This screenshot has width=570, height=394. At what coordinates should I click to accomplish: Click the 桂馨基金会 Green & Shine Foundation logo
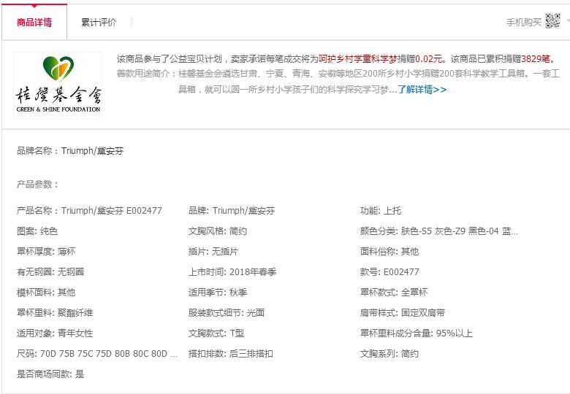[x=58, y=85]
